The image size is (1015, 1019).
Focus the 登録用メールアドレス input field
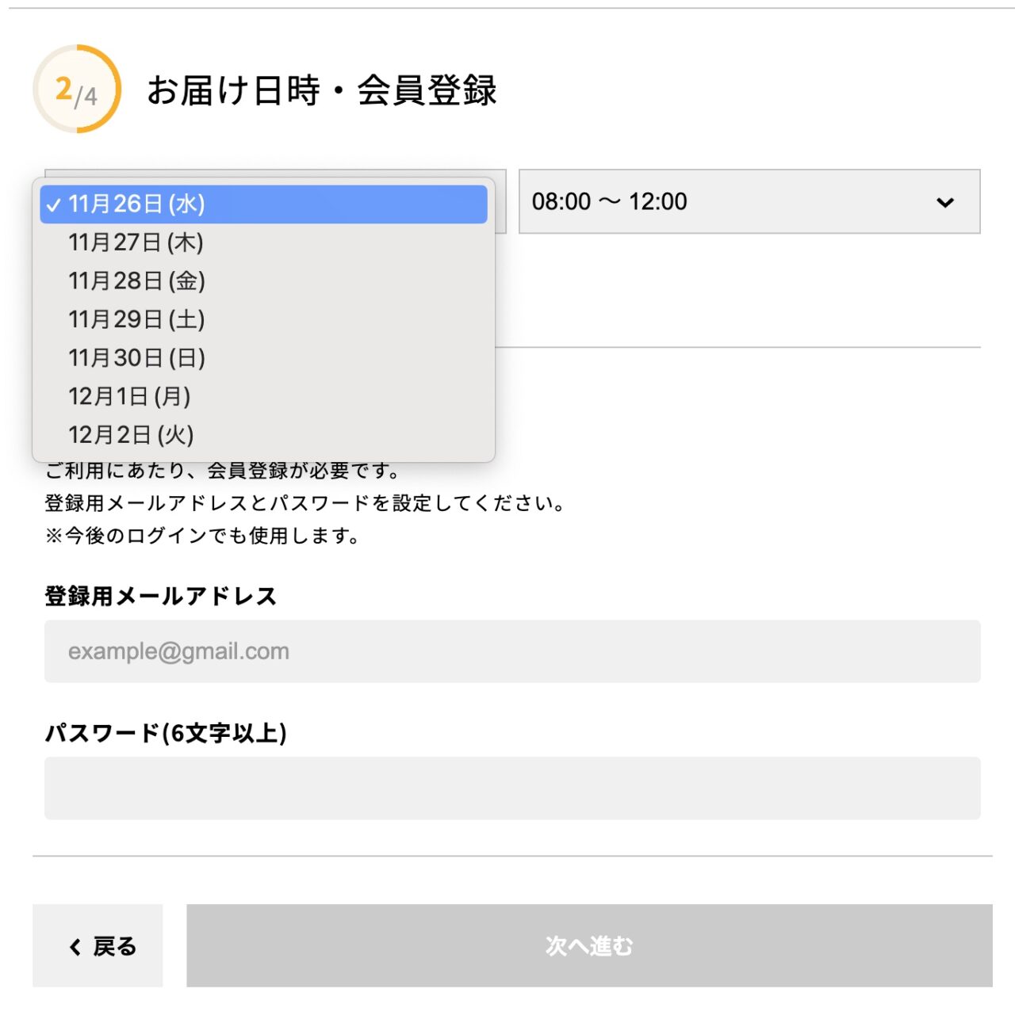512,651
